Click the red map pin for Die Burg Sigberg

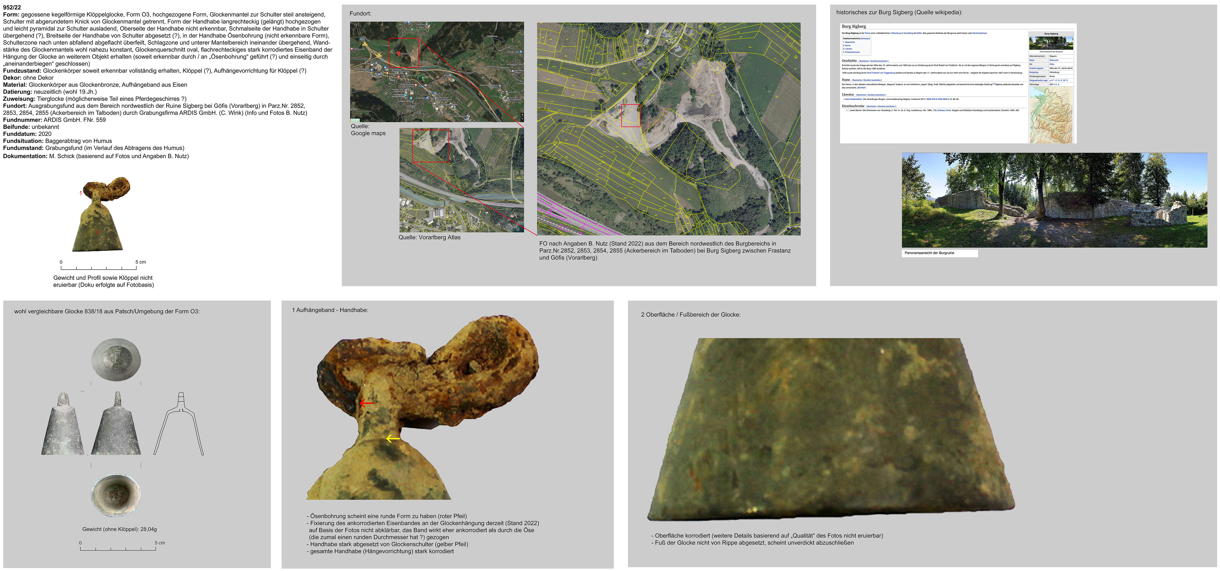pyautogui.click(x=399, y=53)
